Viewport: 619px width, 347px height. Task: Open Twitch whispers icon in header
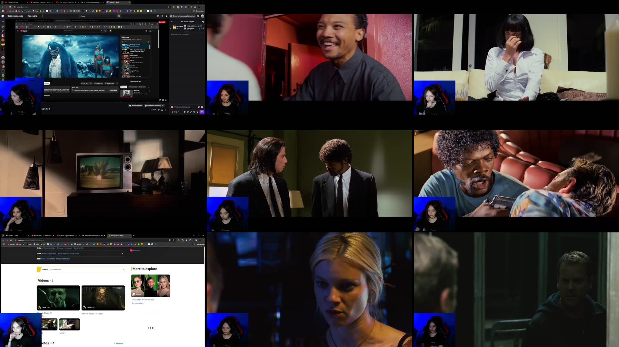coord(162,16)
